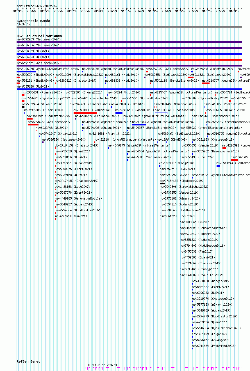Open nsv6586224 (Sedlazeck2020) label
This screenshot has height=371, width=250.
tap(64, 139)
